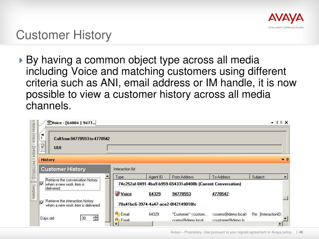Click '<ccems@demo.local>' To Address cell
This screenshot has width=319, height=239.
coord(229,214)
